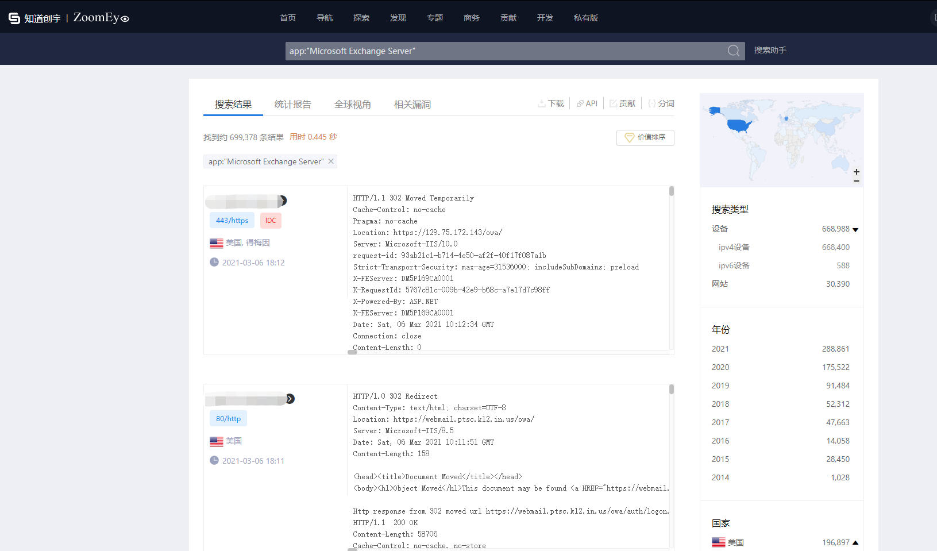The image size is (937, 551).
Task: Open 开发 in top navigation
Action: click(x=545, y=18)
